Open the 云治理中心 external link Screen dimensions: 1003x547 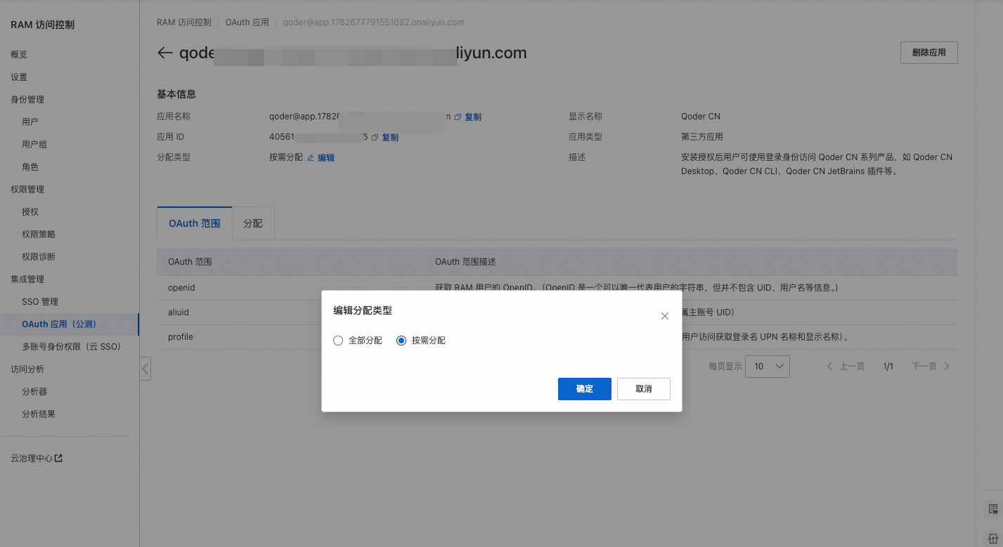(37, 459)
